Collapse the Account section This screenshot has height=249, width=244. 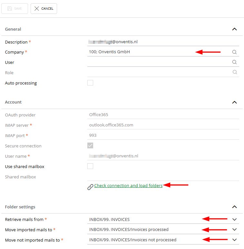click(x=234, y=102)
